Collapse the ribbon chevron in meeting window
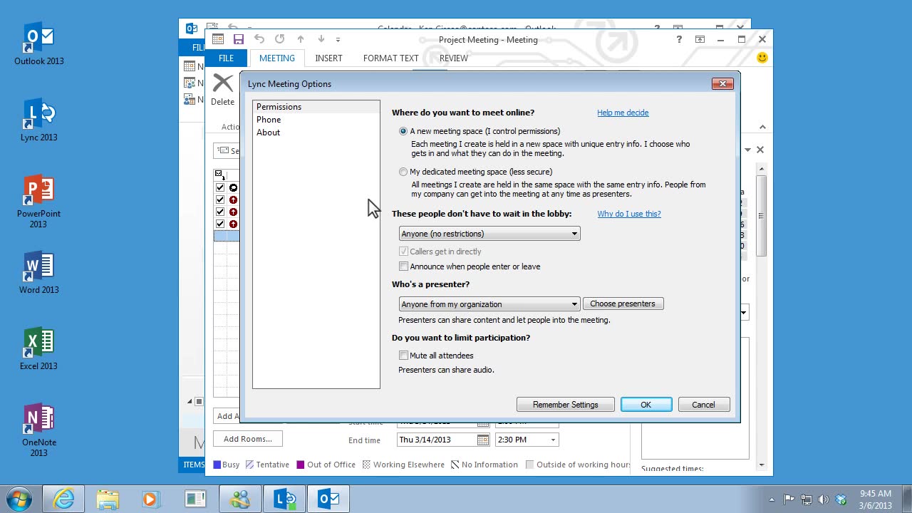This screenshot has width=912, height=513. coord(762,127)
